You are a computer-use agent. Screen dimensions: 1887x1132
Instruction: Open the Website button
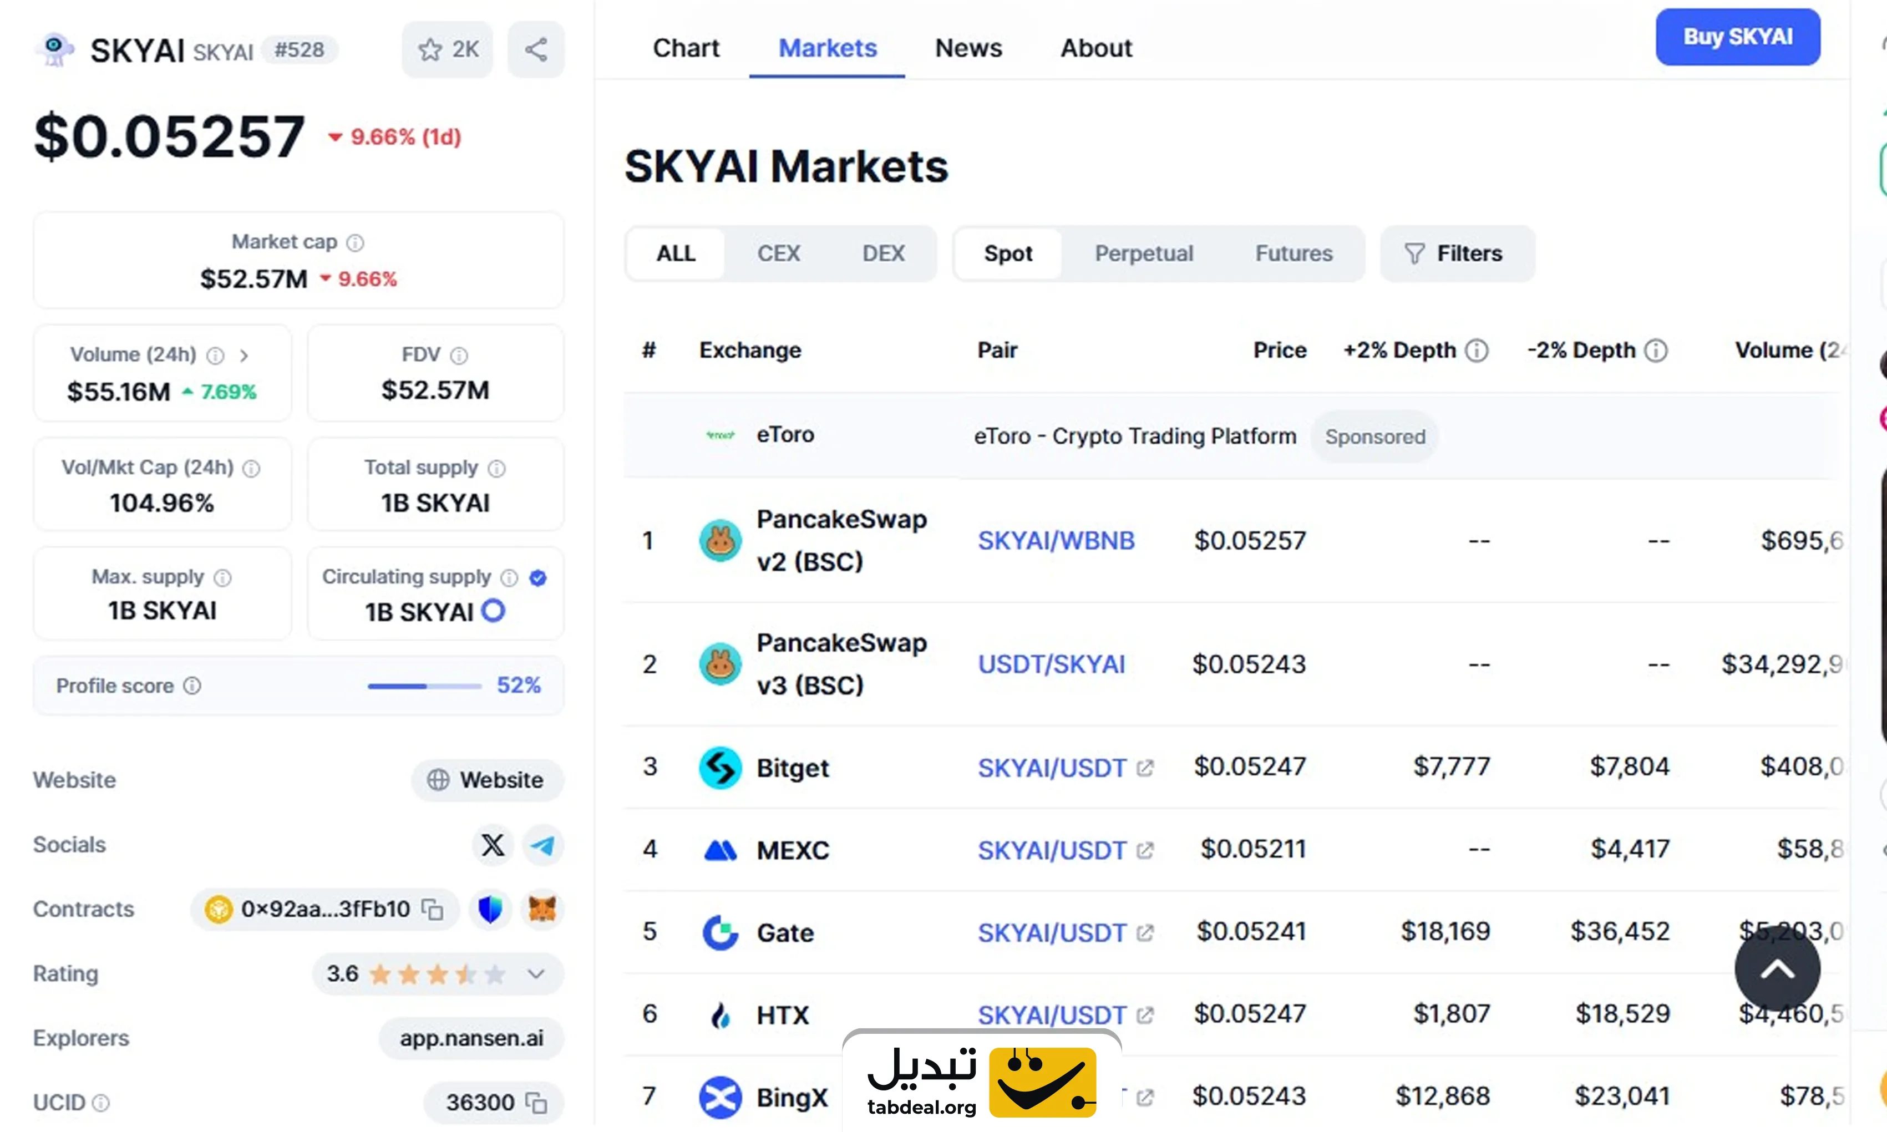click(x=488, y=780)
